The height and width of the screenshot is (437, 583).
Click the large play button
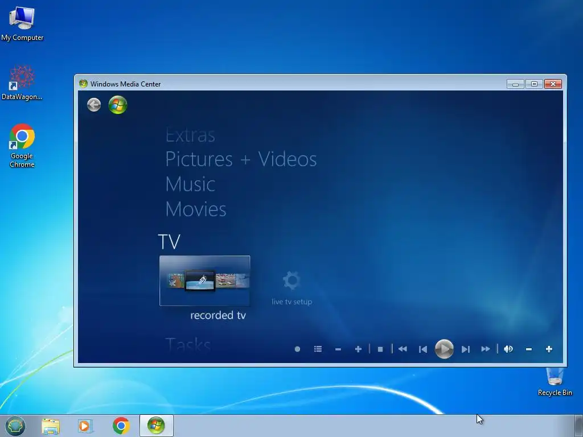click(x=444, y=349)
